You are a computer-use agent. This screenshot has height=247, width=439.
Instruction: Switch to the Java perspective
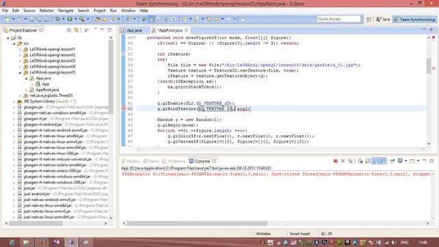click(383, 19)
